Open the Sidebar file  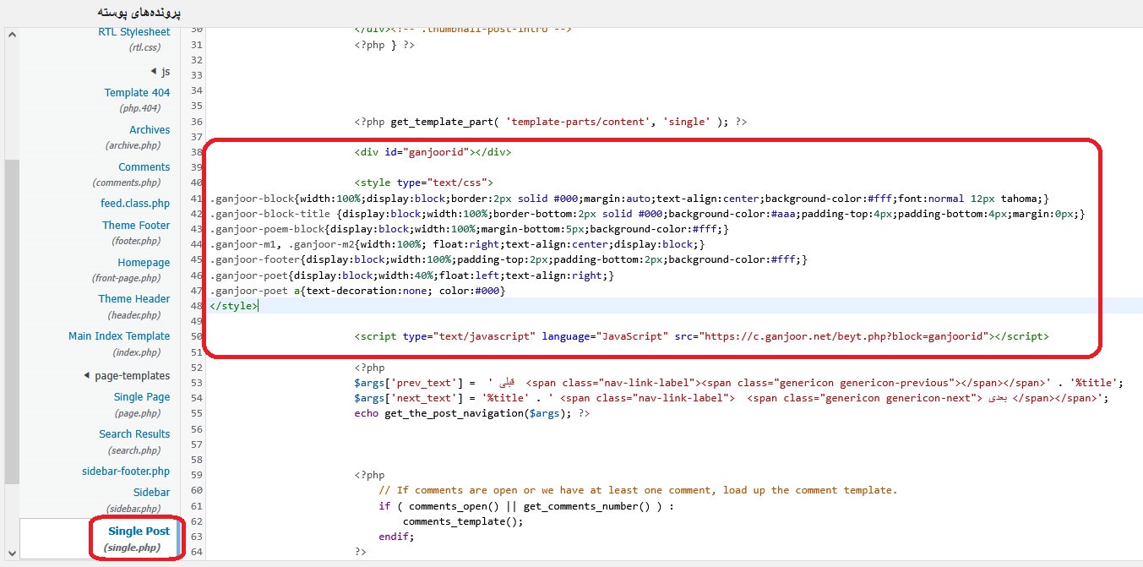coord(150,493)
